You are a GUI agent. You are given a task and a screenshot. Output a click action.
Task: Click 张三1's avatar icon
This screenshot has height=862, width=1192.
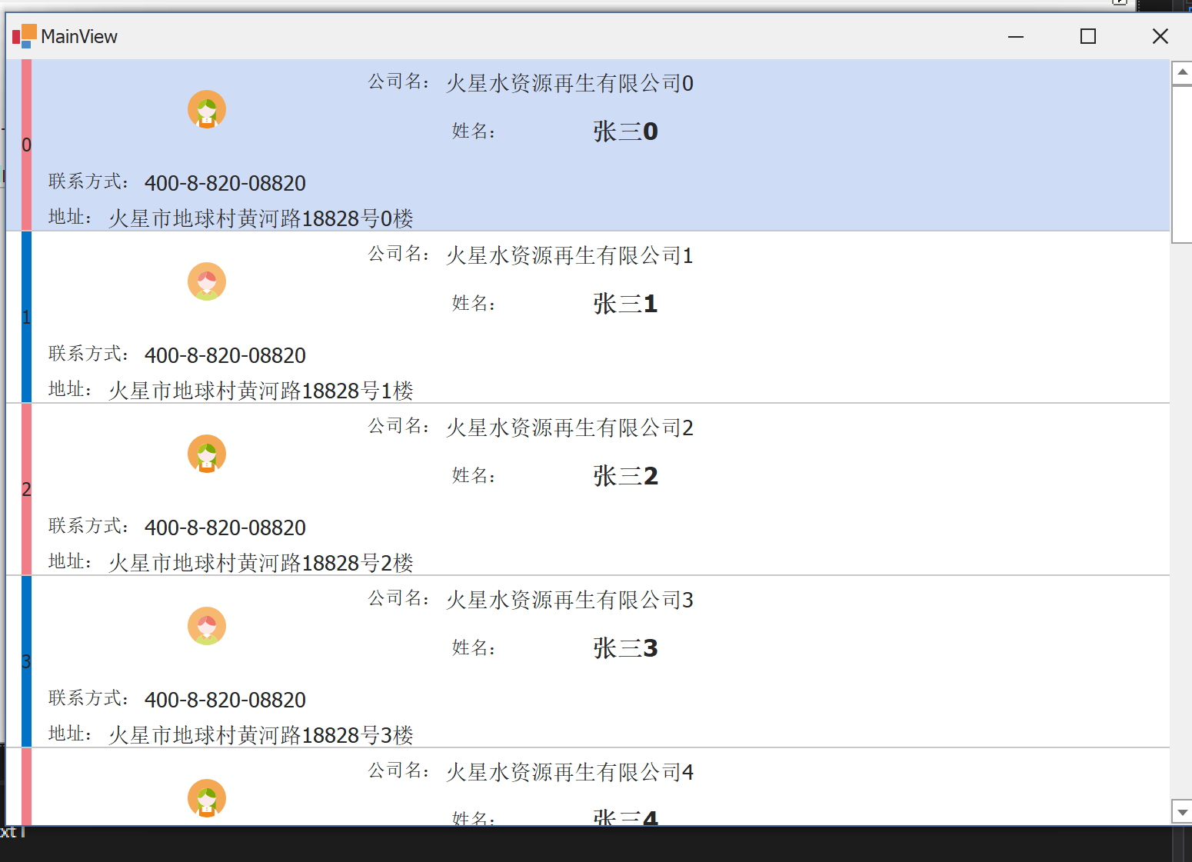206,281
